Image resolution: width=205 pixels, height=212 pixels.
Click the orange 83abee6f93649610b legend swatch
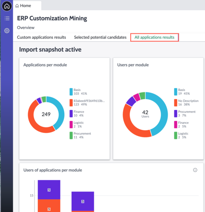pos(71,103)
